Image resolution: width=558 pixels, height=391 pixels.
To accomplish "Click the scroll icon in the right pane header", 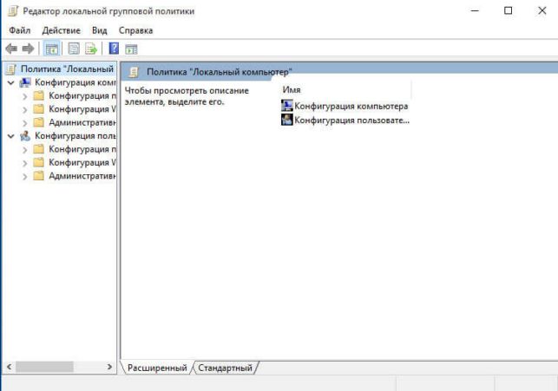I will [x=134, y=72].
